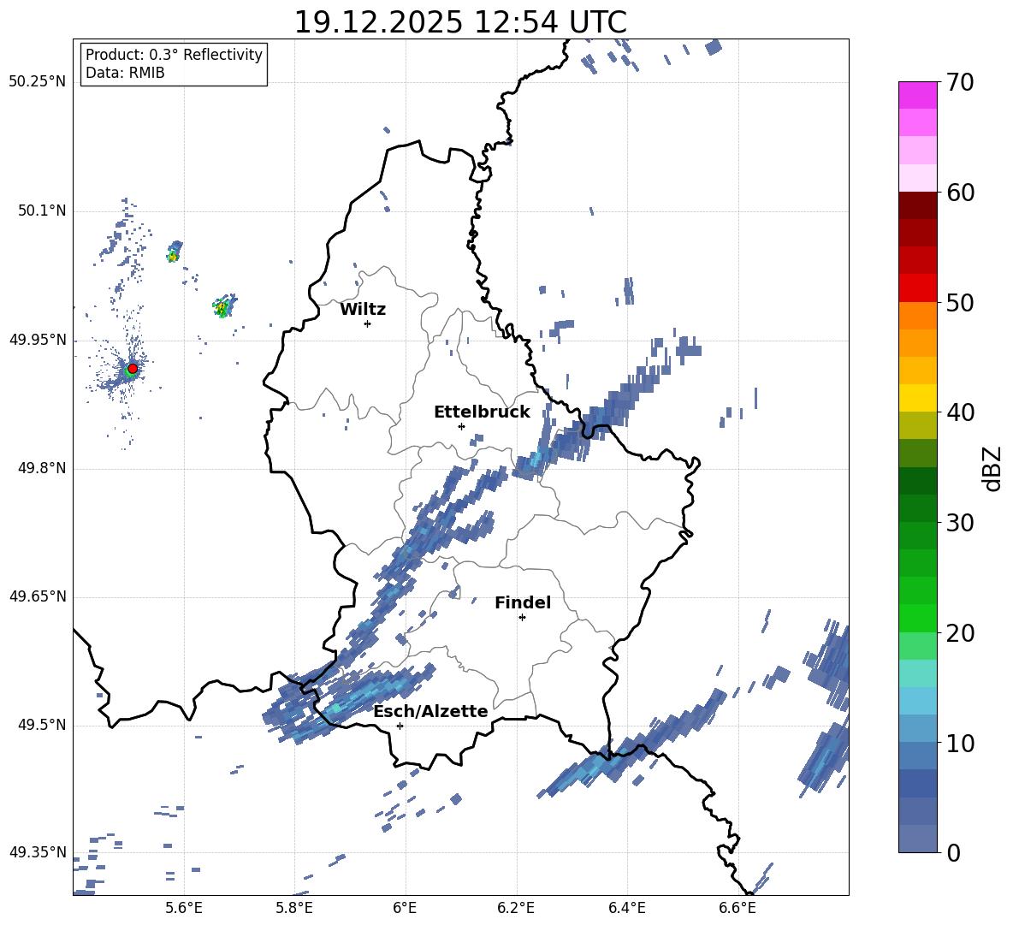The height and width of the screenshot is (925, 1013).
Task: Click the "Product: 0.3° Reflectivity" label
Action: point(174,55)
